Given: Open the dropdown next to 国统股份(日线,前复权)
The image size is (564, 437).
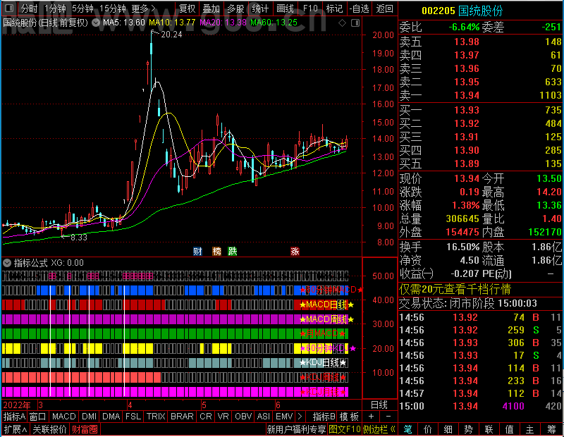Looking at the screenshot, I should coord(96,23).
